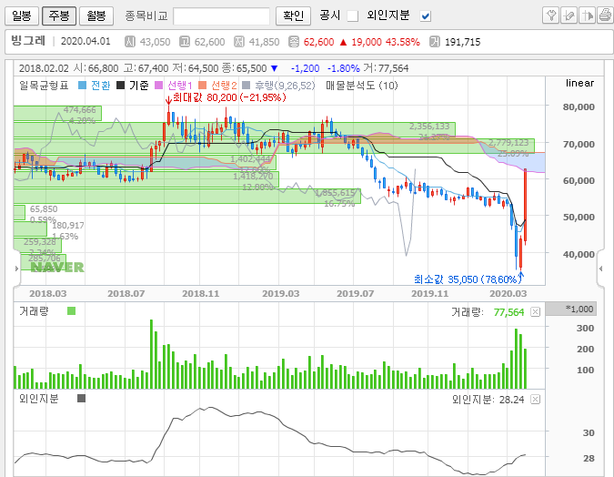Click the 후행(9,26,52) legend text
This screenshot has height=477, width=614.
[x=285, y=85]
